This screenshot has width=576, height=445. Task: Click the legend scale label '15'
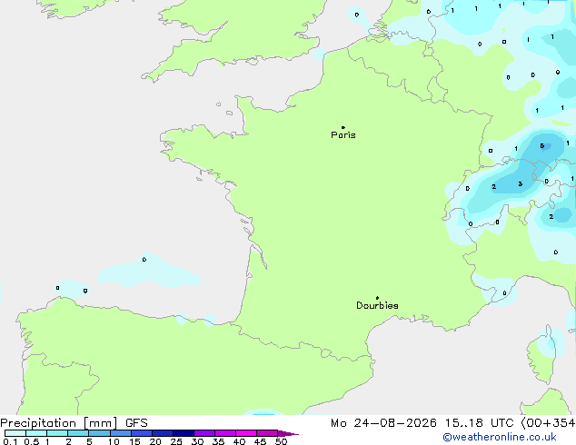coord(134,441)
